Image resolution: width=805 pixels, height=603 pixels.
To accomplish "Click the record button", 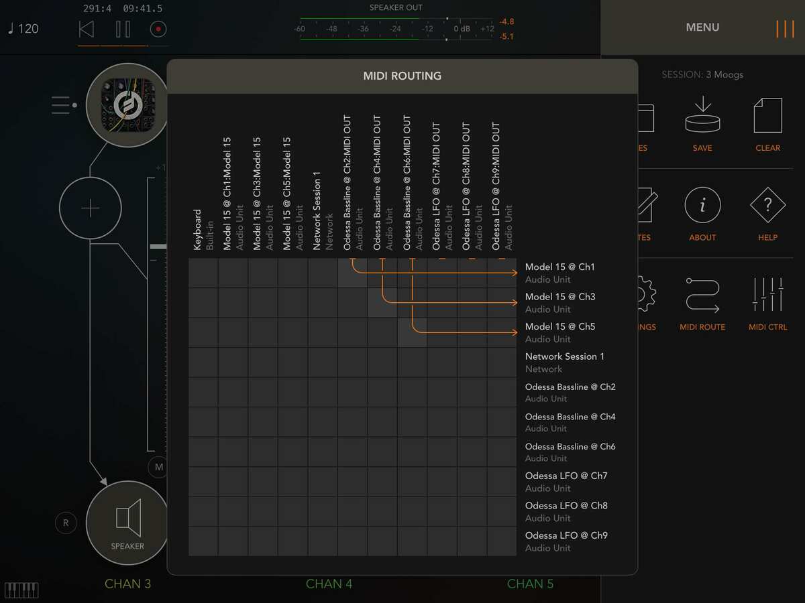I will [x=159, y=29].
